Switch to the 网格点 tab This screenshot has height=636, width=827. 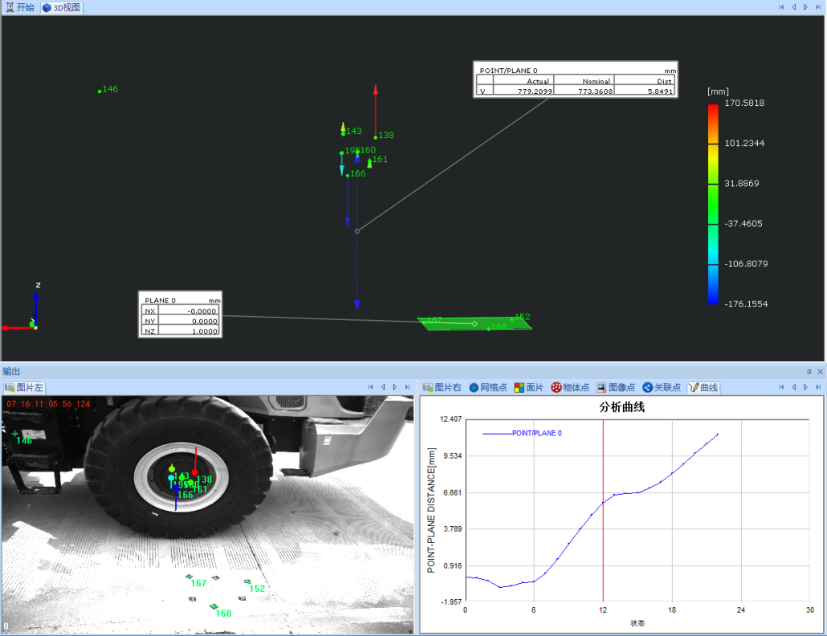488,387
